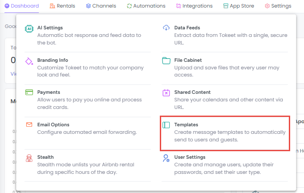The width and height of the screenshot is (304, 193).
Task: Open the Automations menu item
Action: tap(146, 6)
